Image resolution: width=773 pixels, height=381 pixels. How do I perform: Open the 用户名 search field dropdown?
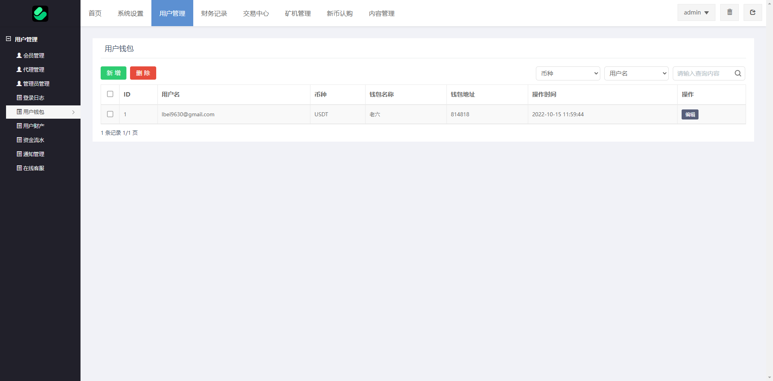[x=636, y=73]
